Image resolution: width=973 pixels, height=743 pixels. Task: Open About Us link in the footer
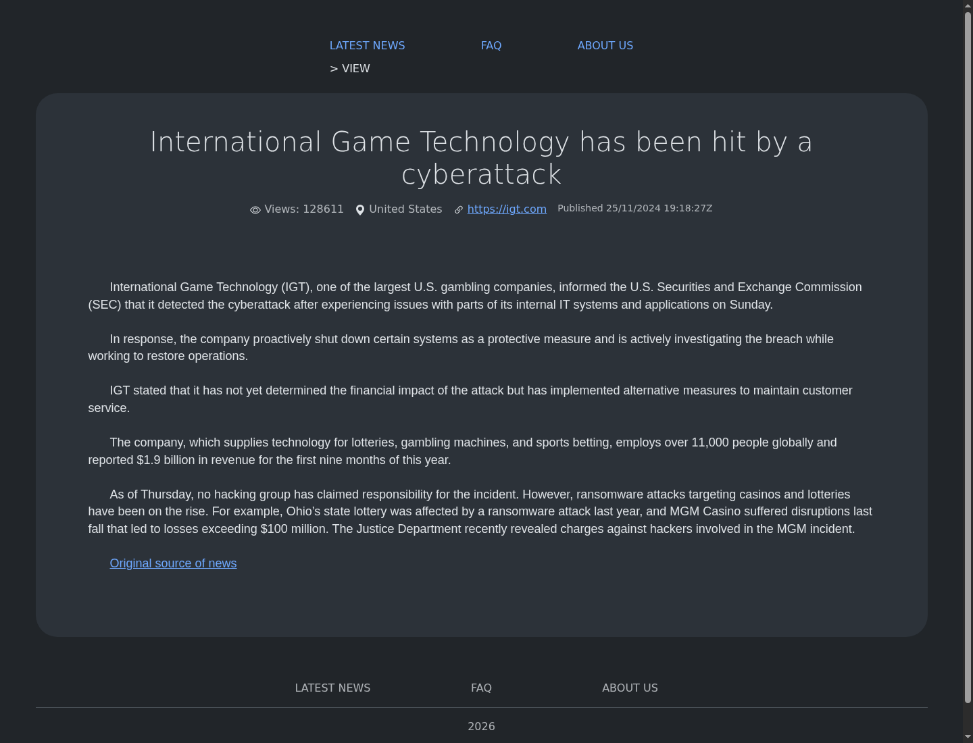[x=630, y=688]
